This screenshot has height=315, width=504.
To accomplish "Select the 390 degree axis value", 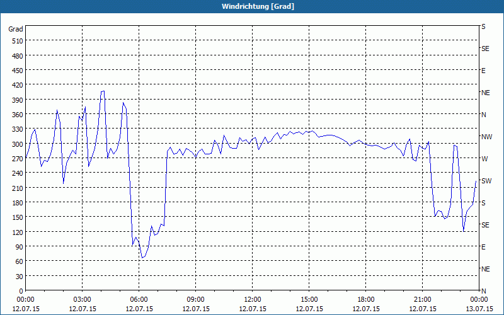I will pos(18,100).
